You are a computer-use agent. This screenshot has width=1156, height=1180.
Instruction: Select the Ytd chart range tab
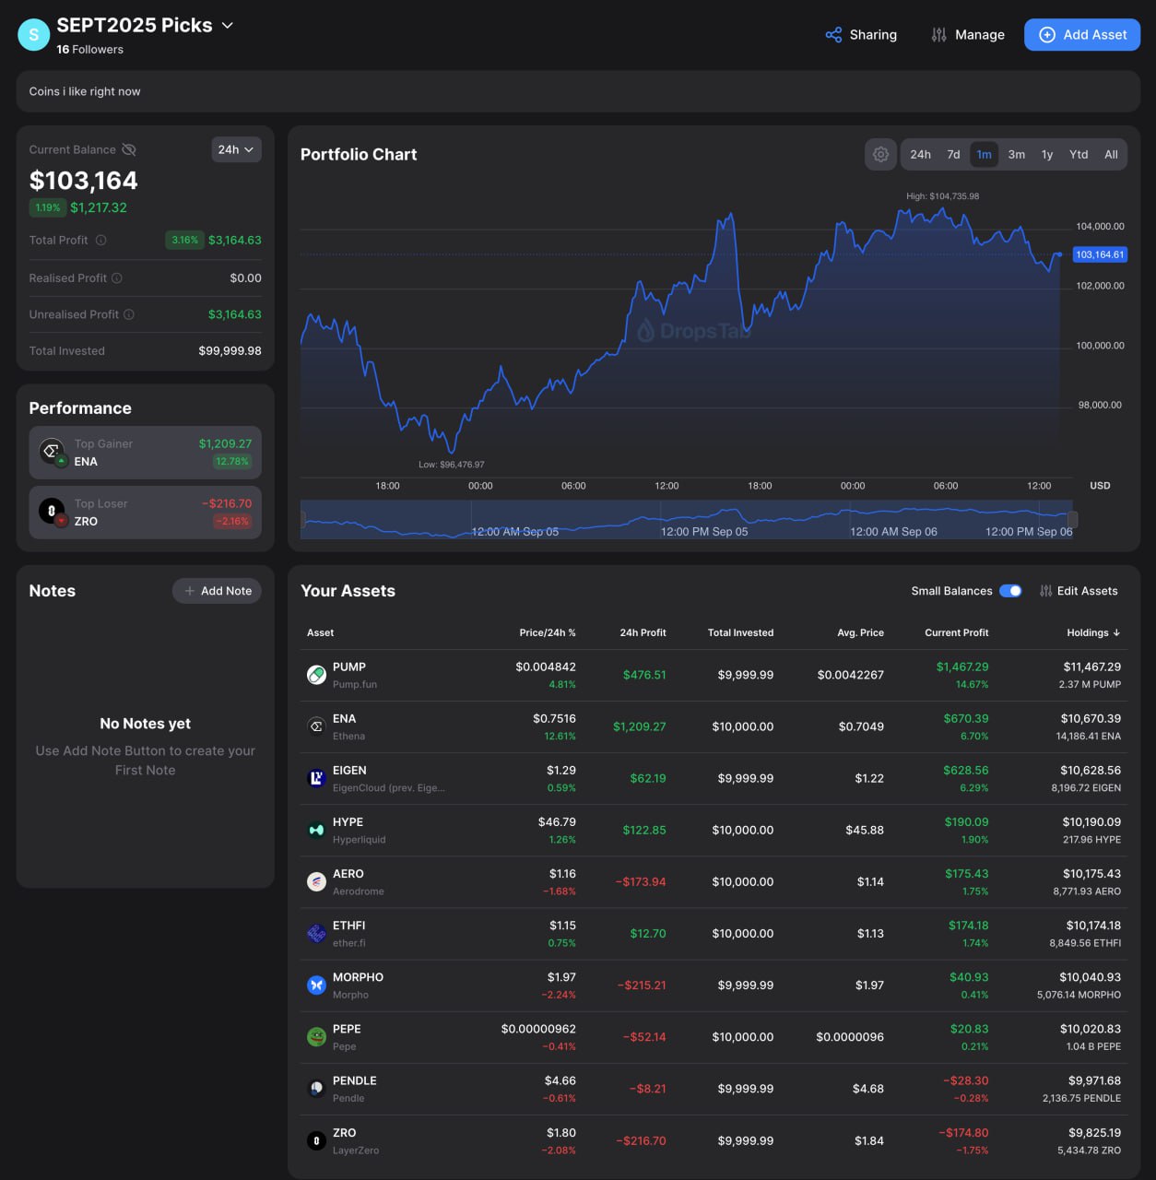tap(1079, 155)
